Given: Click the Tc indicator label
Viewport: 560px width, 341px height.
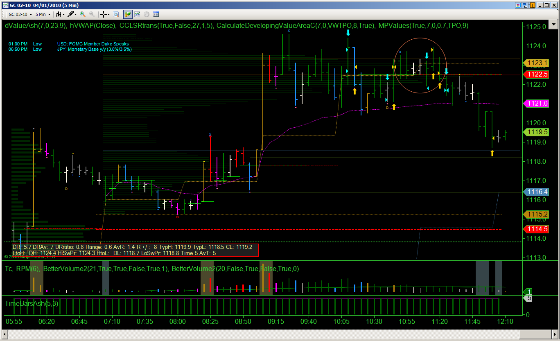Looking at the screenshot, I should click(8, 269).
